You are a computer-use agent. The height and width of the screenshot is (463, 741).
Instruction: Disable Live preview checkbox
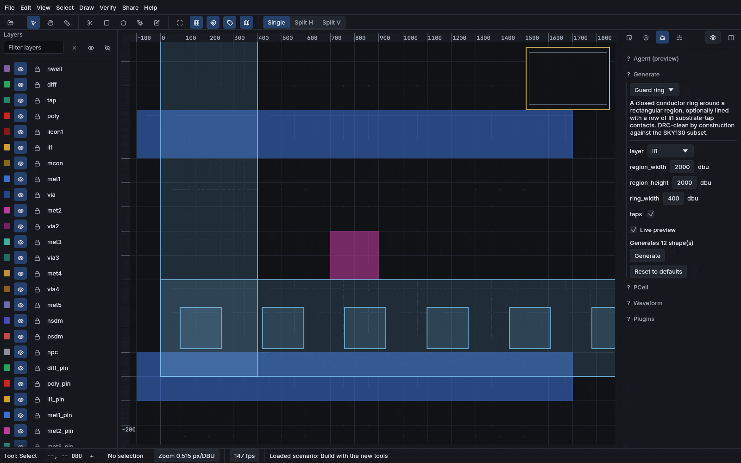(x=634, y=230)
